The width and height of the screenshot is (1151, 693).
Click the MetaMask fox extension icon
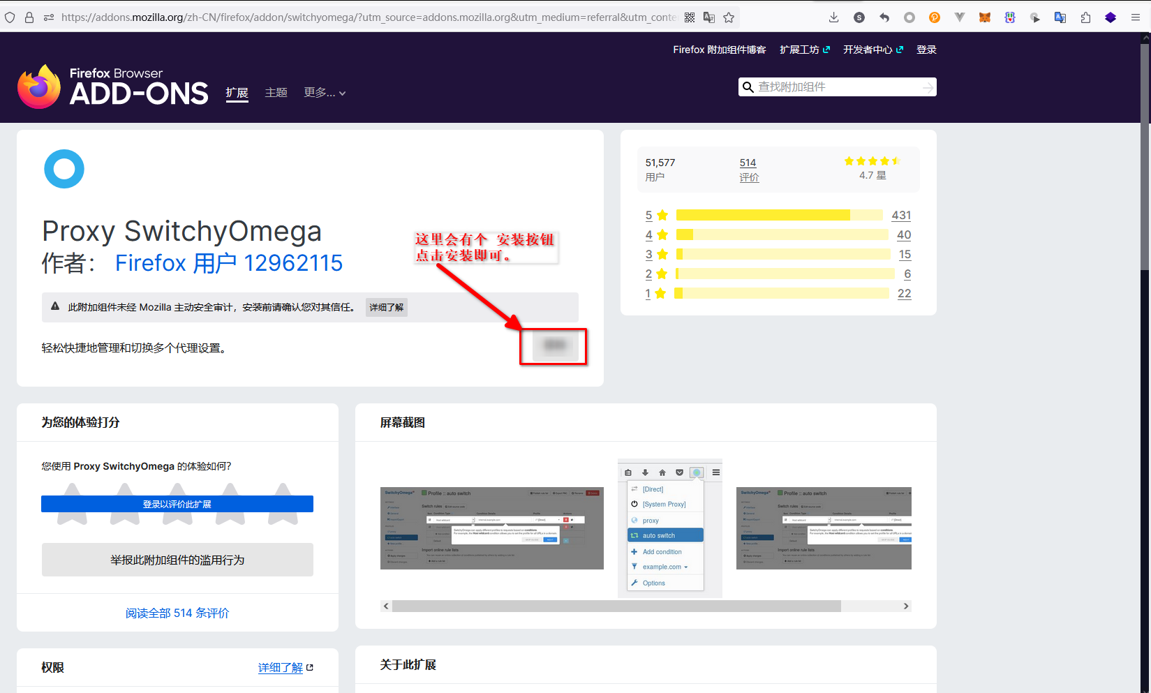coord(985,17)
